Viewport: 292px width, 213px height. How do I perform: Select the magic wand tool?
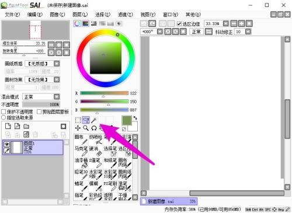click(x=94, y=120)
